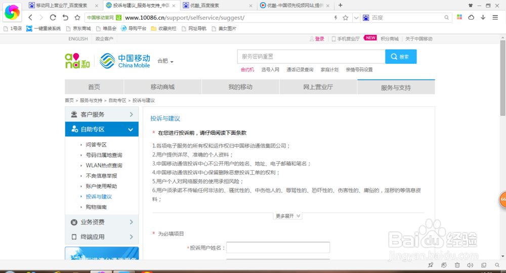Image resolution: width=506 pixels, height=273 pixels.
Task: Click the page vertical scrollbar thumb
Action: [503, 78]
